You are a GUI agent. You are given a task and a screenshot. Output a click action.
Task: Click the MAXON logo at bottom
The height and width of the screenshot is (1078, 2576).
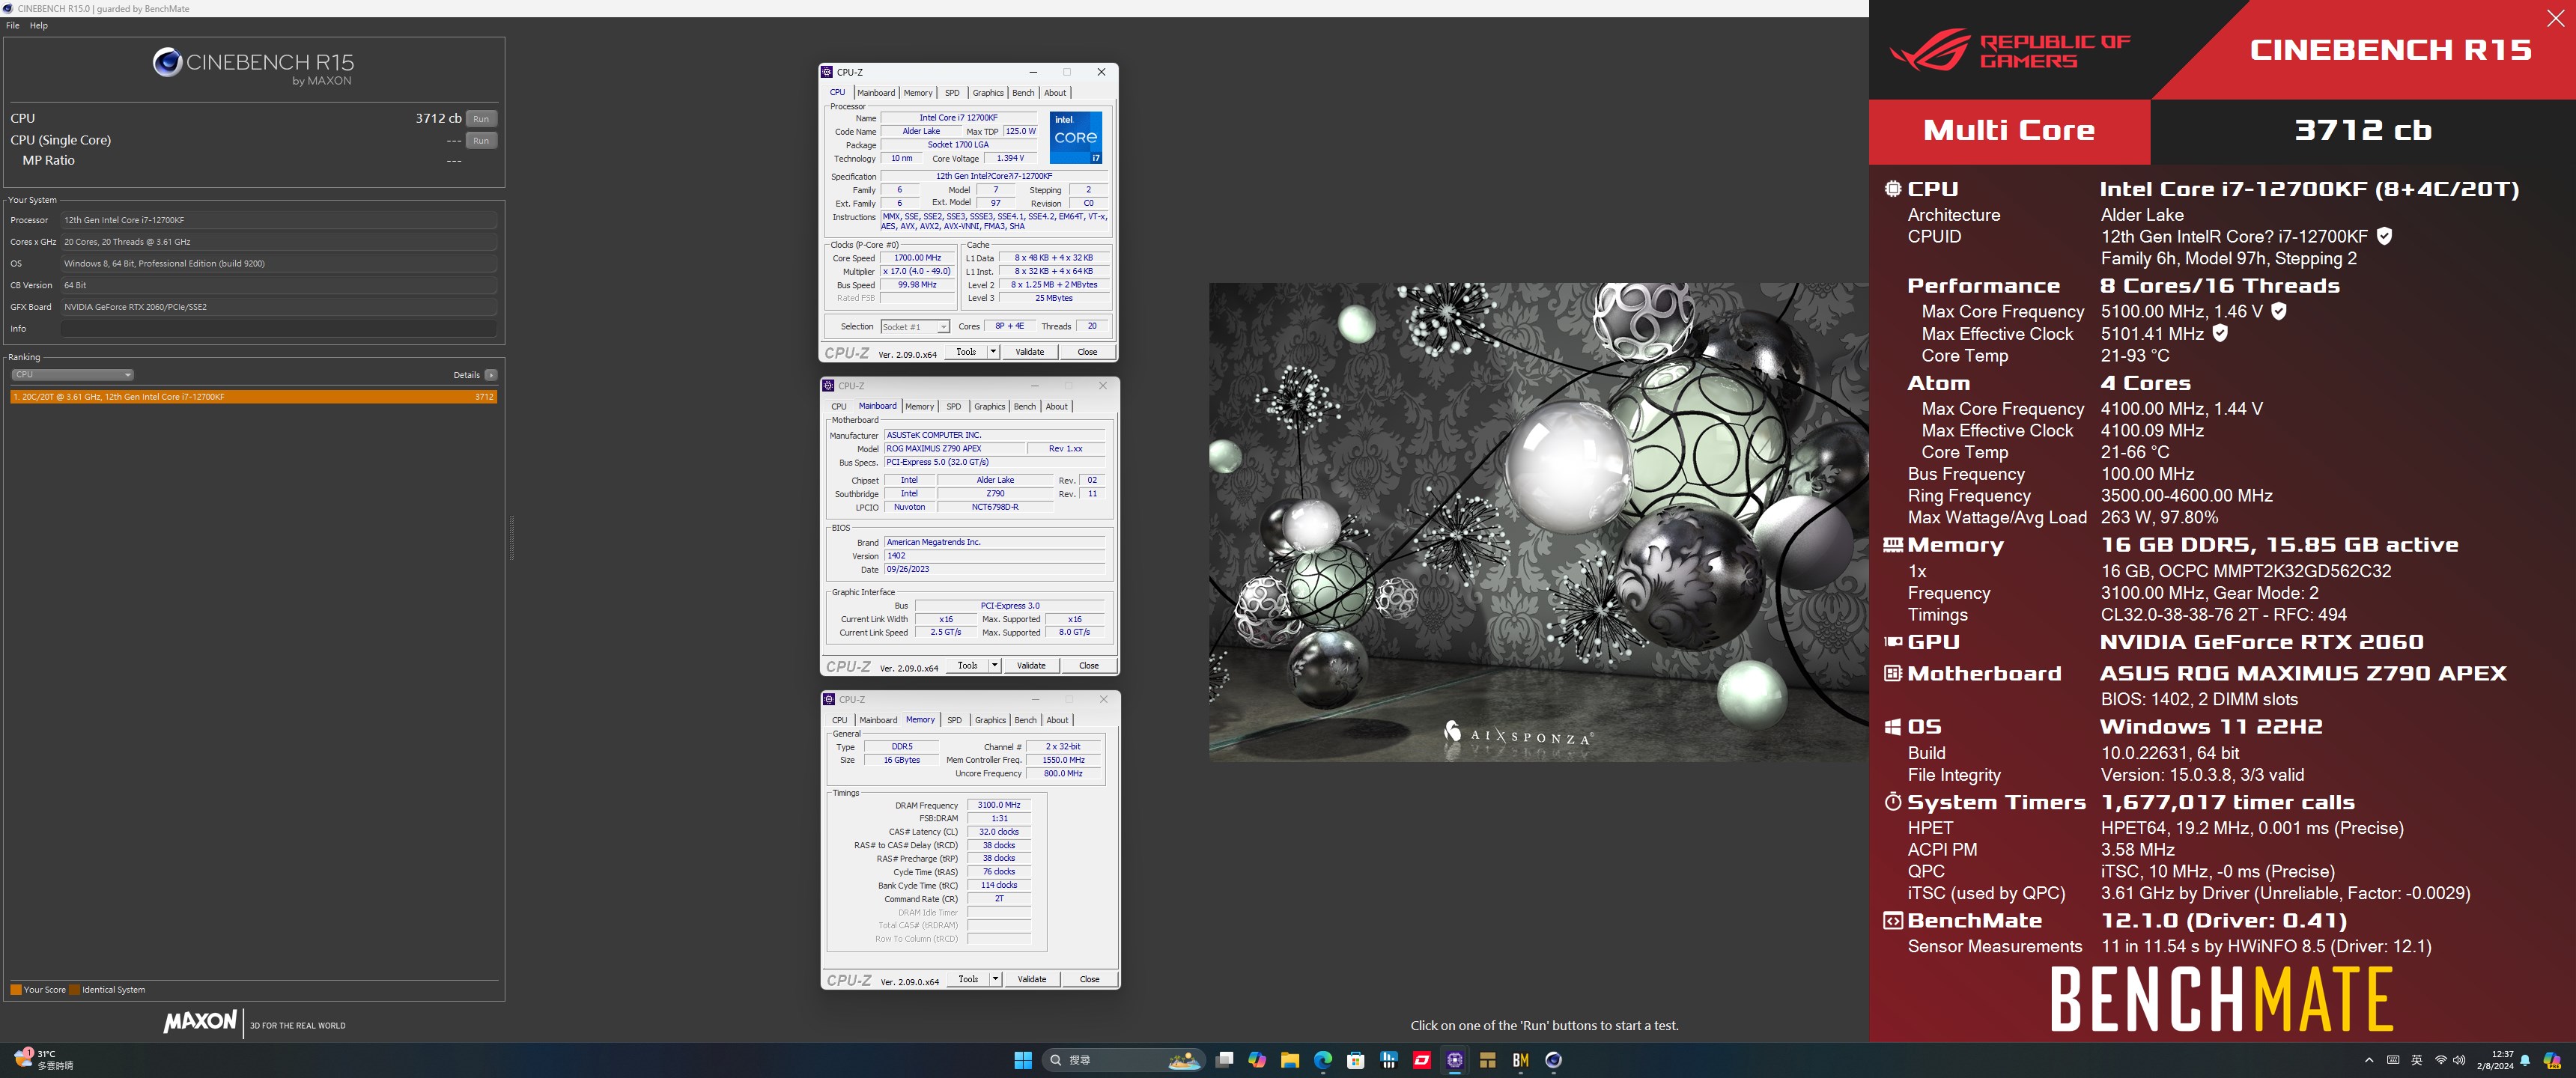[x=200, y=1022]
